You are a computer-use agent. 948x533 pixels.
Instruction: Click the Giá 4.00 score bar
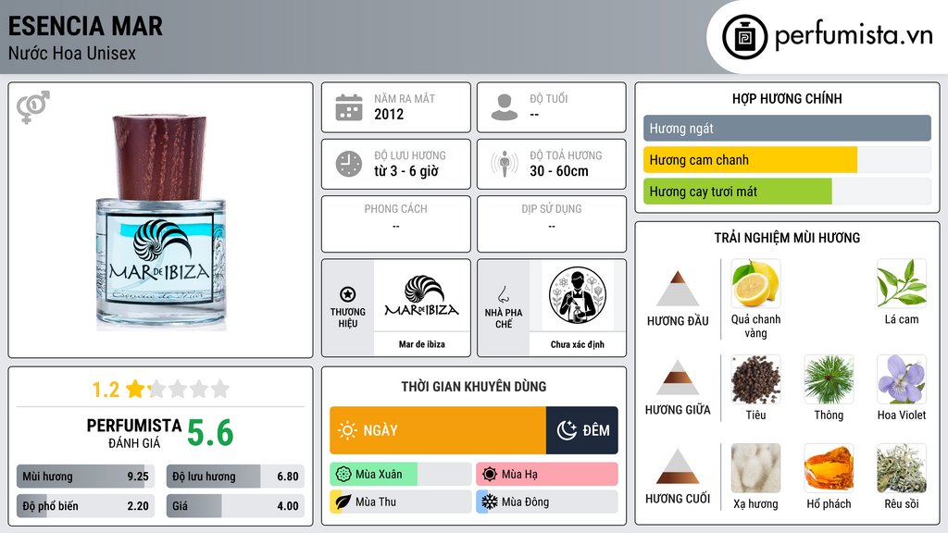[235, 506]
